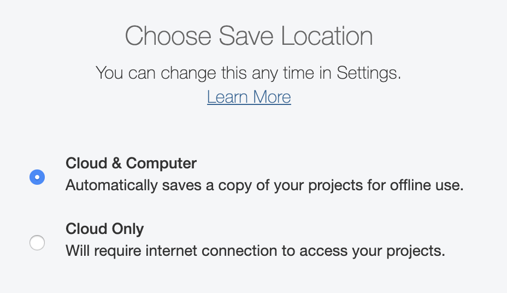The image size is (507, 293).
Task: Choose the Cloud Only radio button
Action: [37, 243]
